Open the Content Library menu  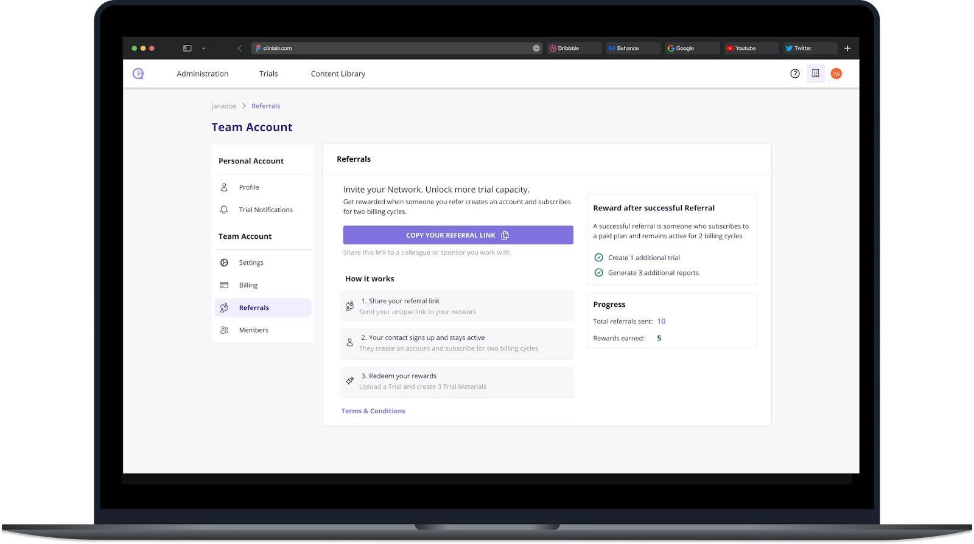click(x=338, y=74)
